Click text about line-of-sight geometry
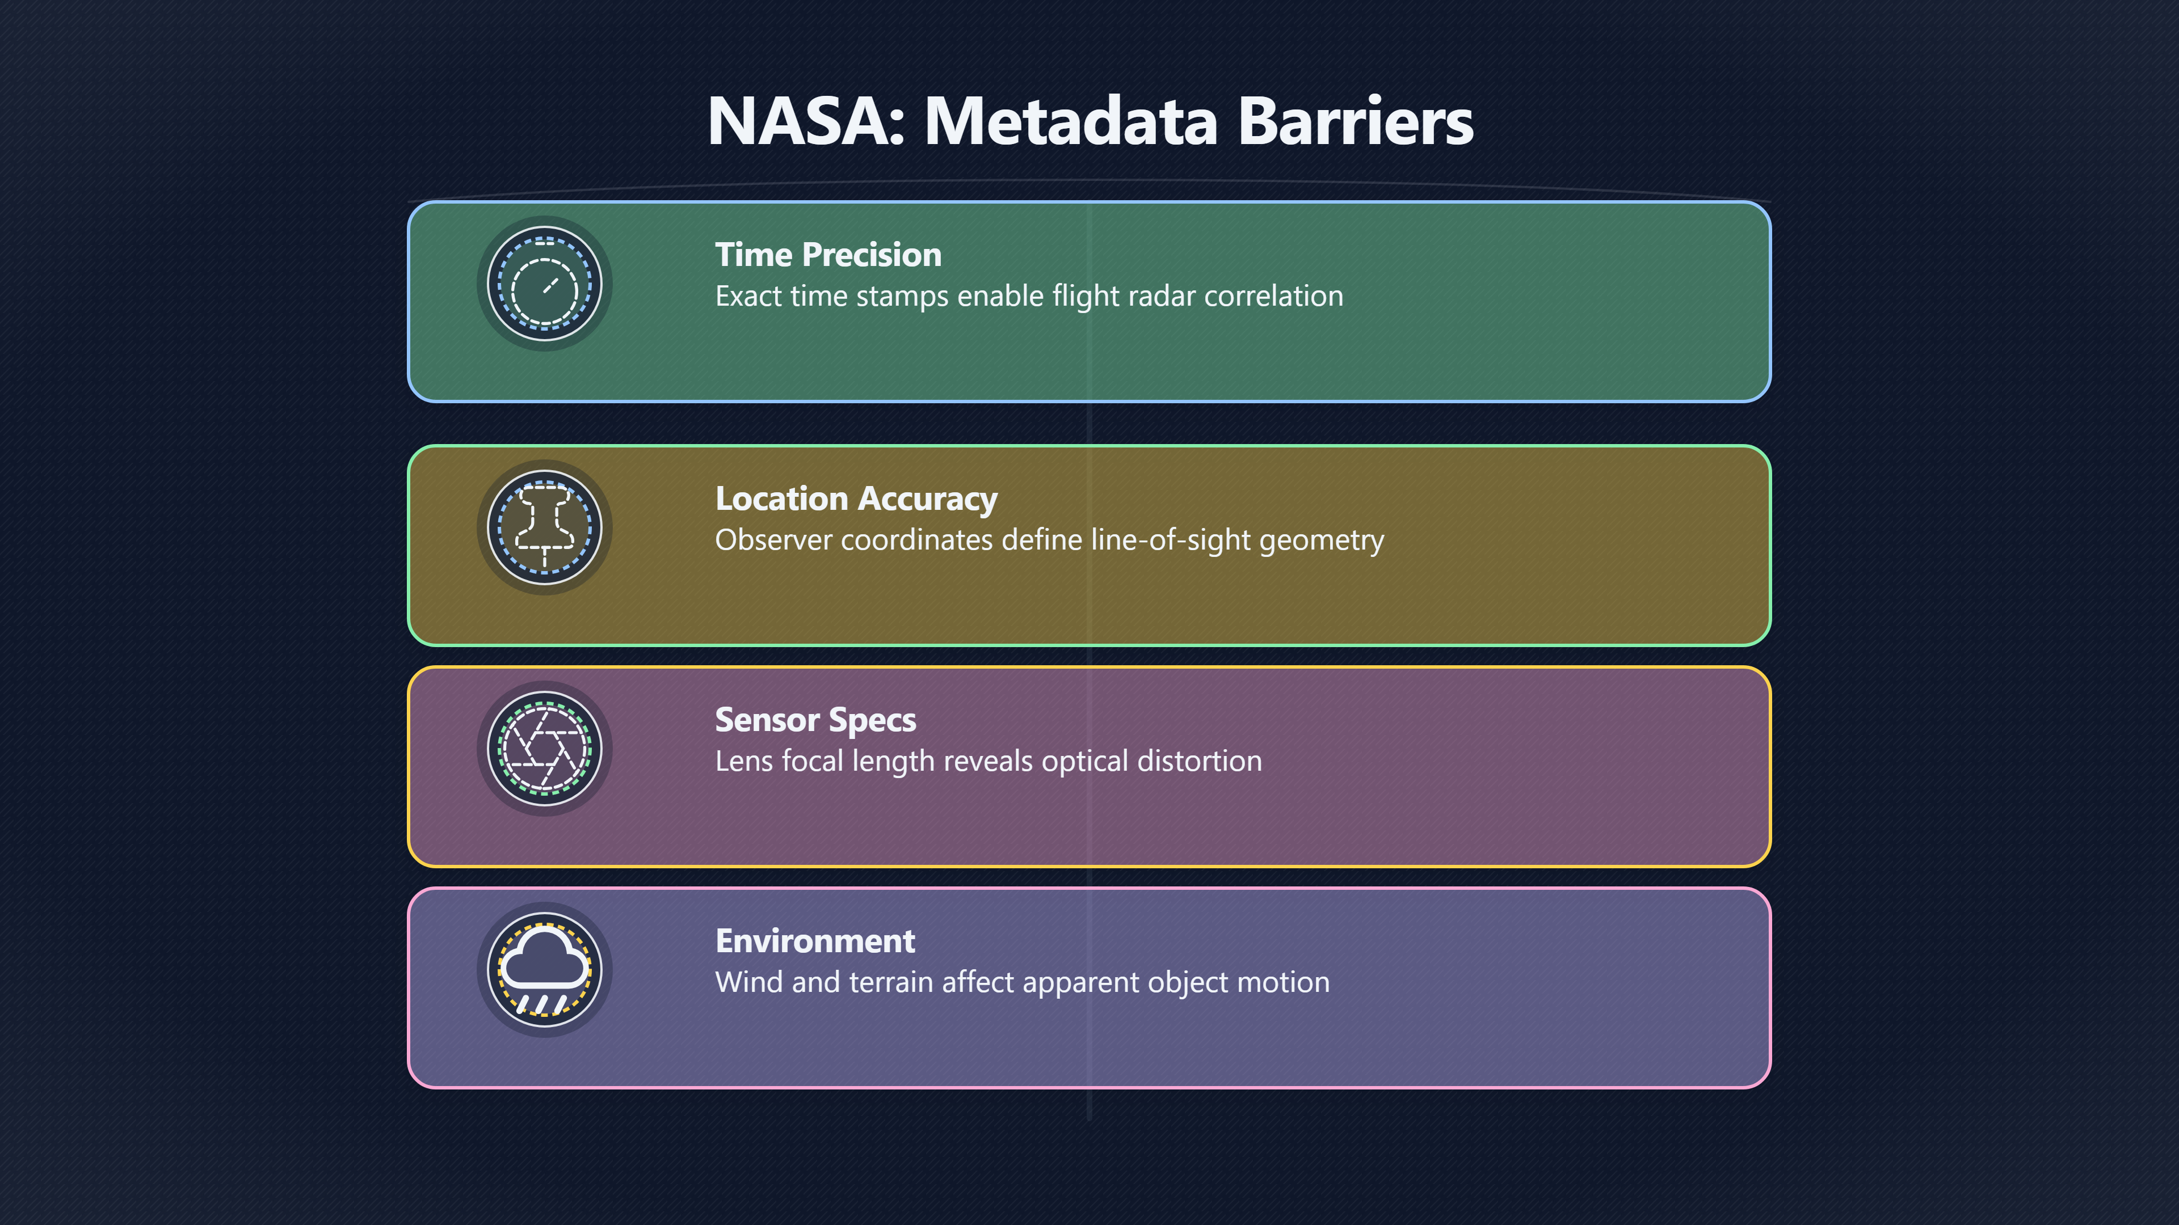The image size is (2179, 1225). click(x=1050, y=540)
